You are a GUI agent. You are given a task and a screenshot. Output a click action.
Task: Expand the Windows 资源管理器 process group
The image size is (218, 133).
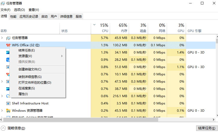[x=2, y=111]
